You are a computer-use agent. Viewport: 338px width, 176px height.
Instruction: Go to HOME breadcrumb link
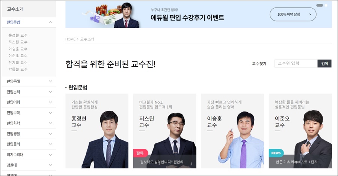(70, 39)
